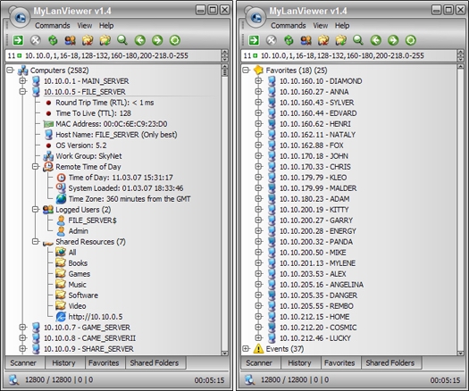469x391 pixels.
Task: Open Commands menu in left window
Action: tap(53, 25)
